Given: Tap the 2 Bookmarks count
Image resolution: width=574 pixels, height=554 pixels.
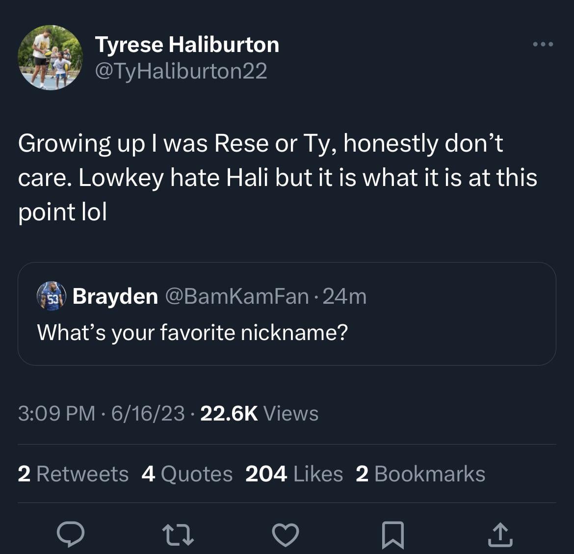Looking at the screenshot, I should point(420,474).
